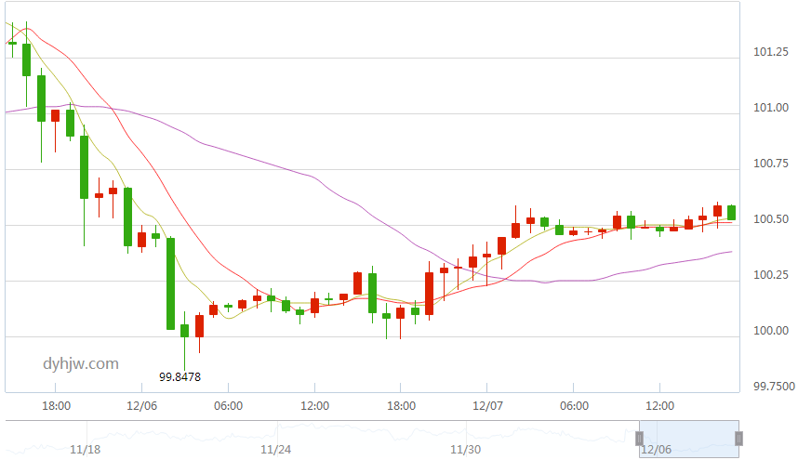The image size is (798, 460).
Task: Click the 99.7500 price axis label
Action: [774, 387]
